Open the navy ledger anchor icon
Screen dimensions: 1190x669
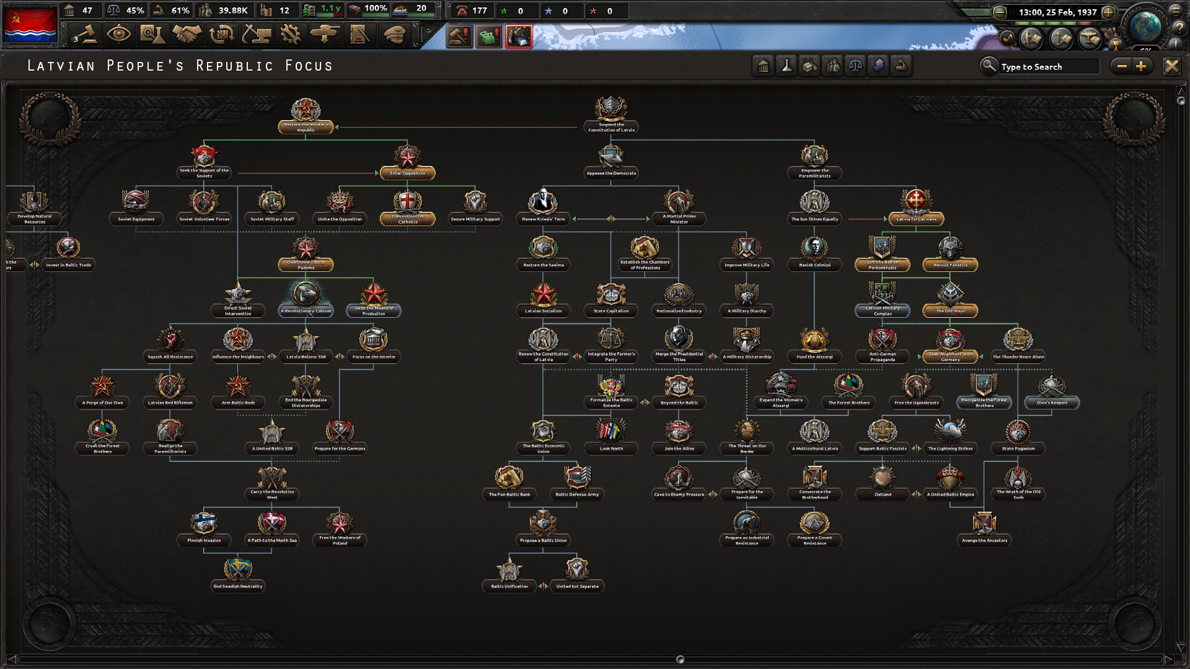[1061, 38]
